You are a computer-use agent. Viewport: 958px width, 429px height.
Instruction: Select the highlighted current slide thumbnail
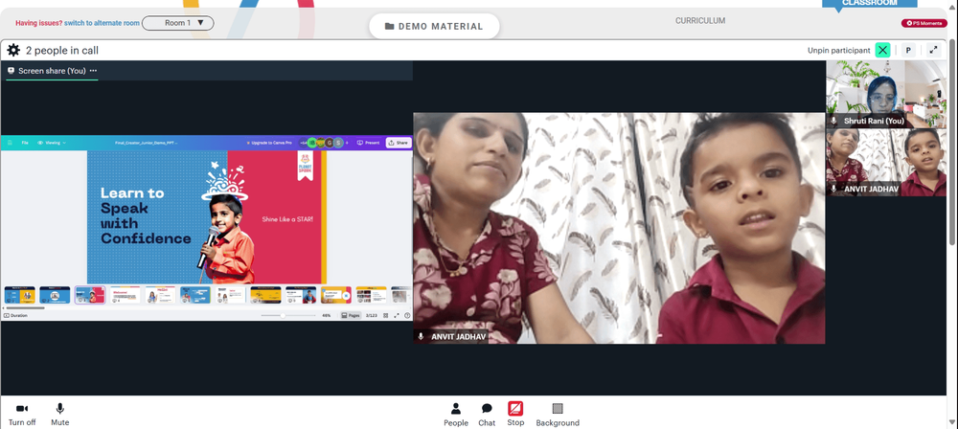(90, 295)
